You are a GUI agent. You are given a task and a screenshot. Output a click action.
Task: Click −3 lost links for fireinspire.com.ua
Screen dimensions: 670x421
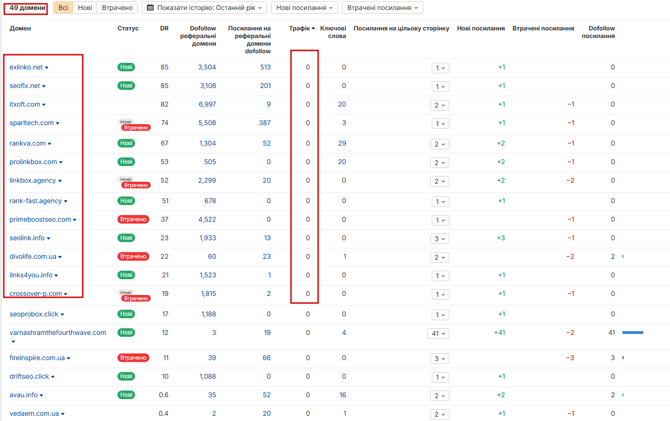coord(570,358)
